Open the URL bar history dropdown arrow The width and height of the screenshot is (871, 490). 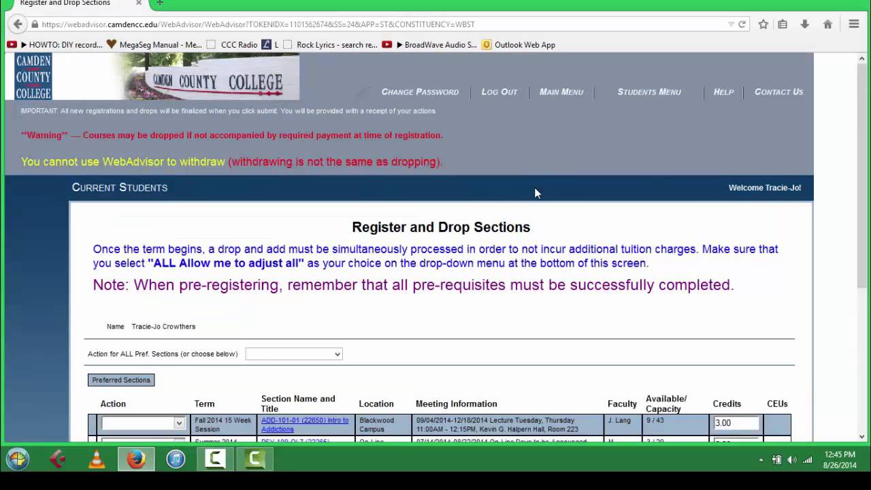coord(731,24)
